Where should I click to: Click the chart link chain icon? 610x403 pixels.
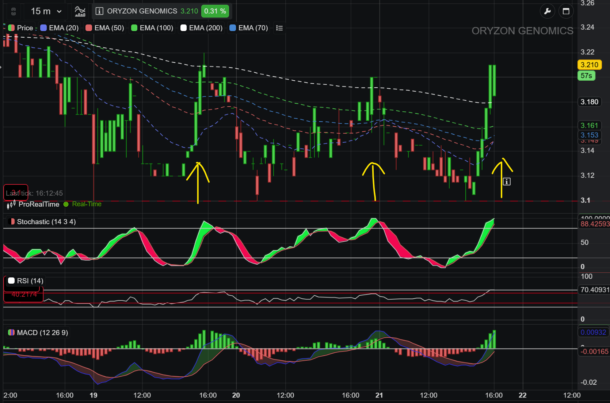click(14, 11)
